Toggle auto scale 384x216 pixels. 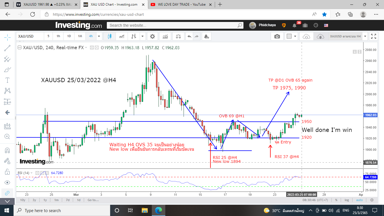click(360, 200)
